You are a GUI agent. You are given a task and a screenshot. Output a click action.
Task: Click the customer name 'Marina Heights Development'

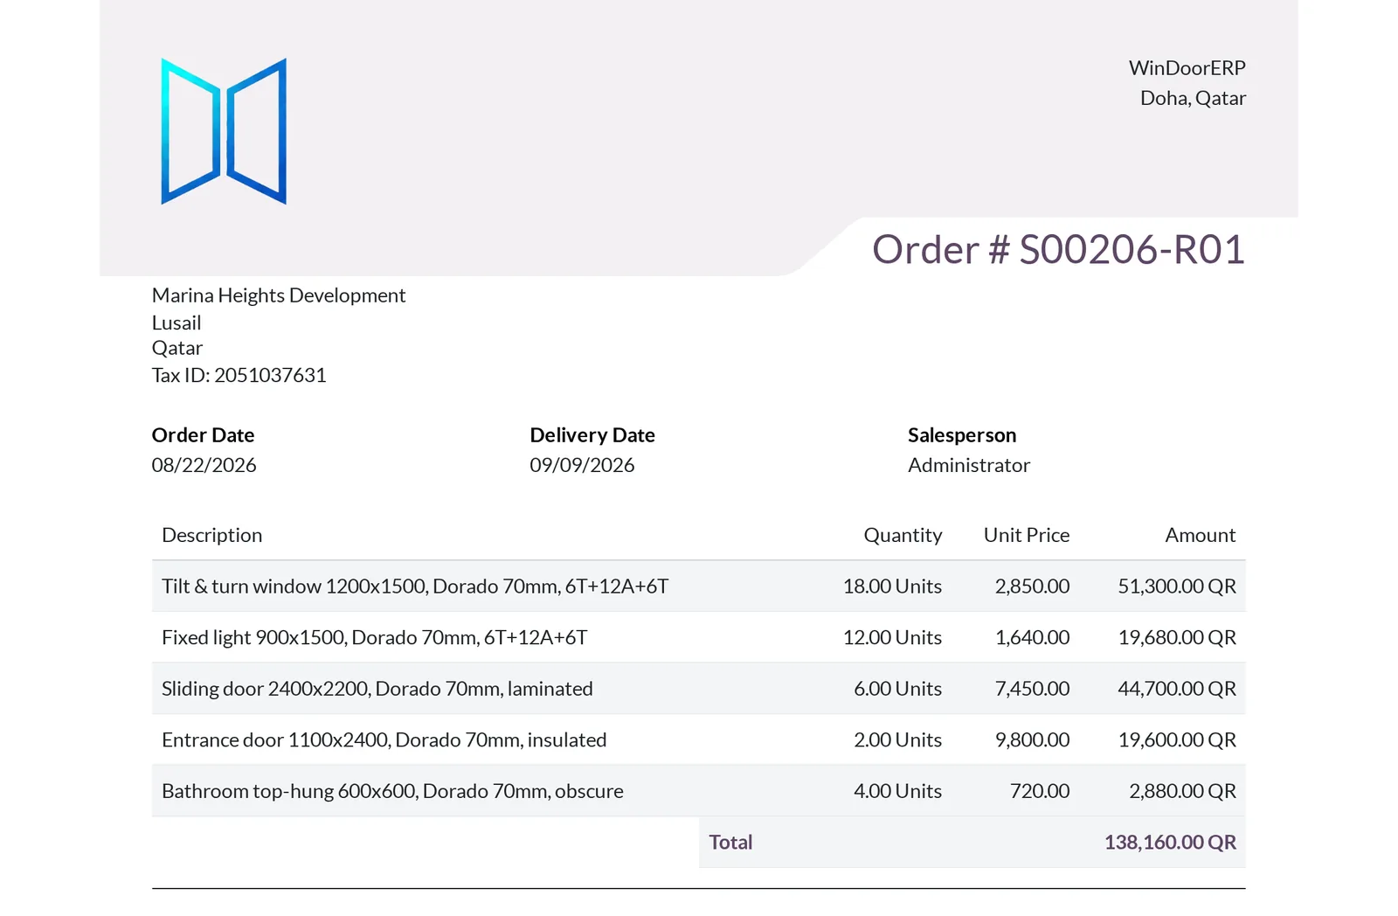[x=279, y=295]
